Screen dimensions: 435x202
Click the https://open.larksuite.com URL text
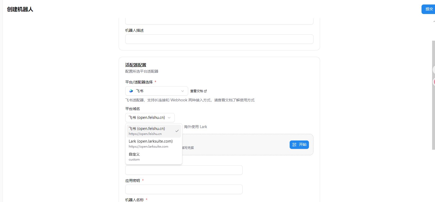coord(148,147)
